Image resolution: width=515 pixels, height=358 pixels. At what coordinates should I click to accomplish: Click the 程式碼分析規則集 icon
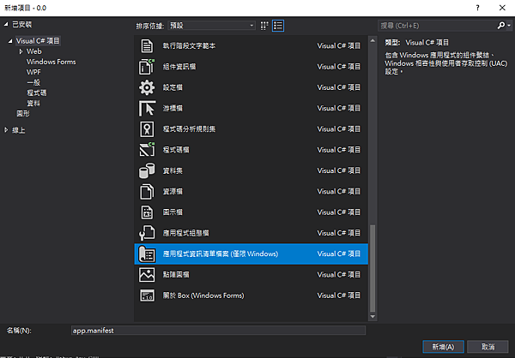pos(147,129)
